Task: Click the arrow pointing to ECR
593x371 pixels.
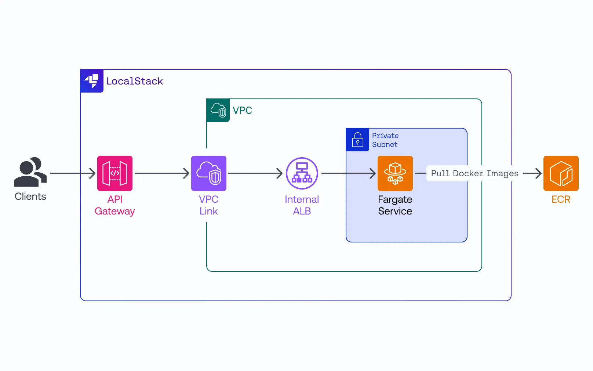Action: [x=531, y=173]
